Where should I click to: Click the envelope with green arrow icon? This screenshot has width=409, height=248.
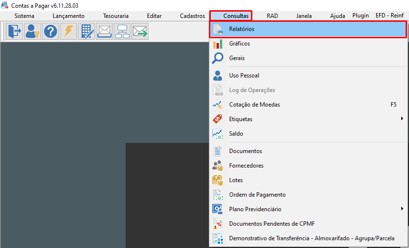coord(140,31)
